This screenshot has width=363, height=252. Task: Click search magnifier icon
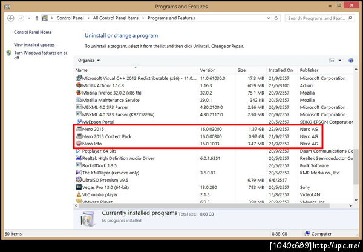(350, 18)
